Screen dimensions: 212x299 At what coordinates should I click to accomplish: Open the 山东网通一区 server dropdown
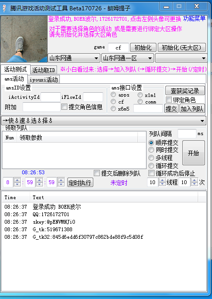(x=128, y=58)
